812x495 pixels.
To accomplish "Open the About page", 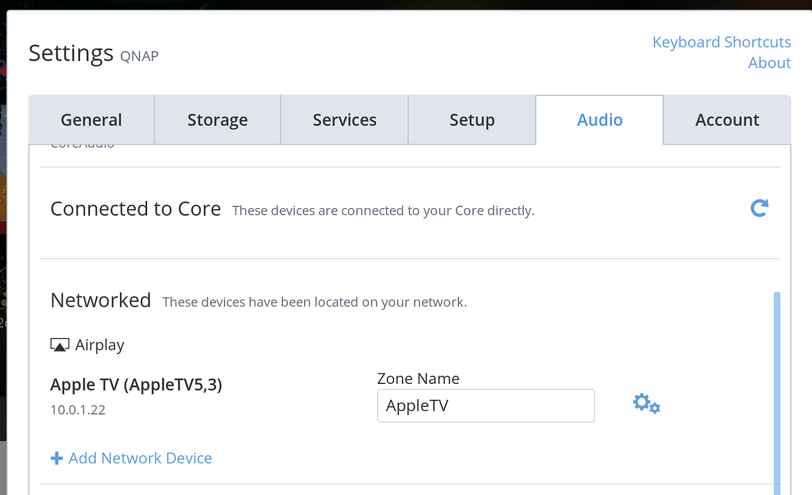I will [x=769, y=62].
